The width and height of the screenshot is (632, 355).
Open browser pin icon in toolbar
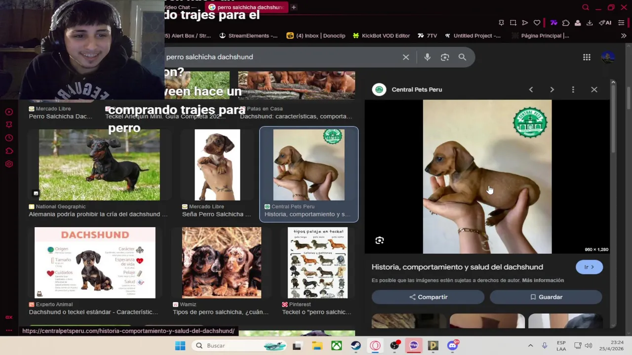(501, 23)
